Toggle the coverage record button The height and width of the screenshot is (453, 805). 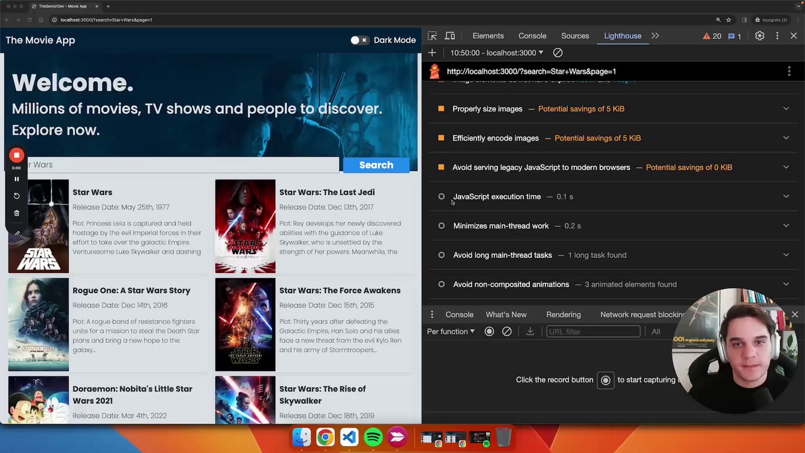(x=489, y=332)
